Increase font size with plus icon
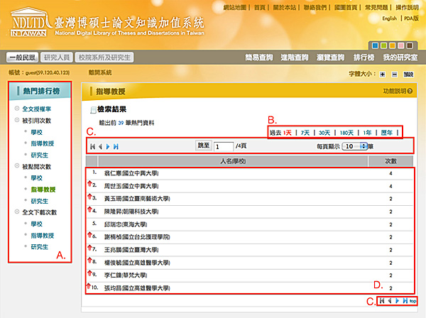426x318 pixels. point(383,73)
